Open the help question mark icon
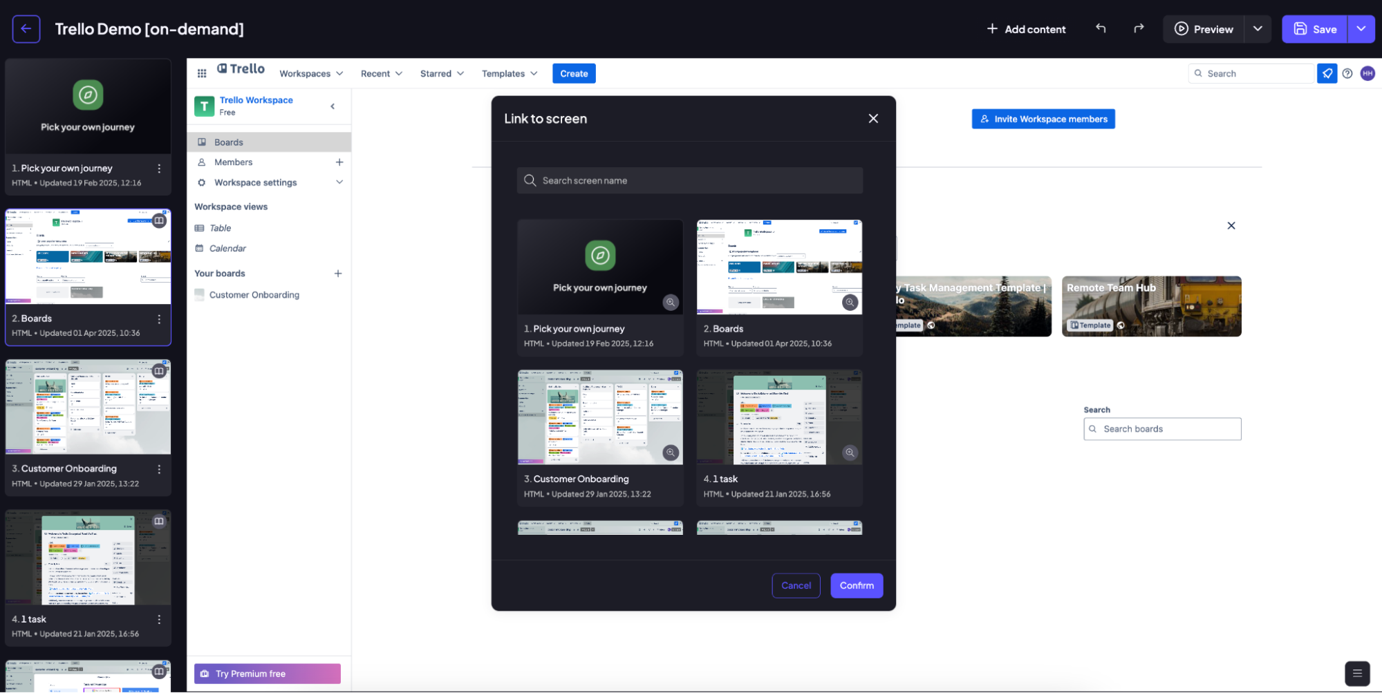This screenshot has width=1382, height=693. [1347, 73]
